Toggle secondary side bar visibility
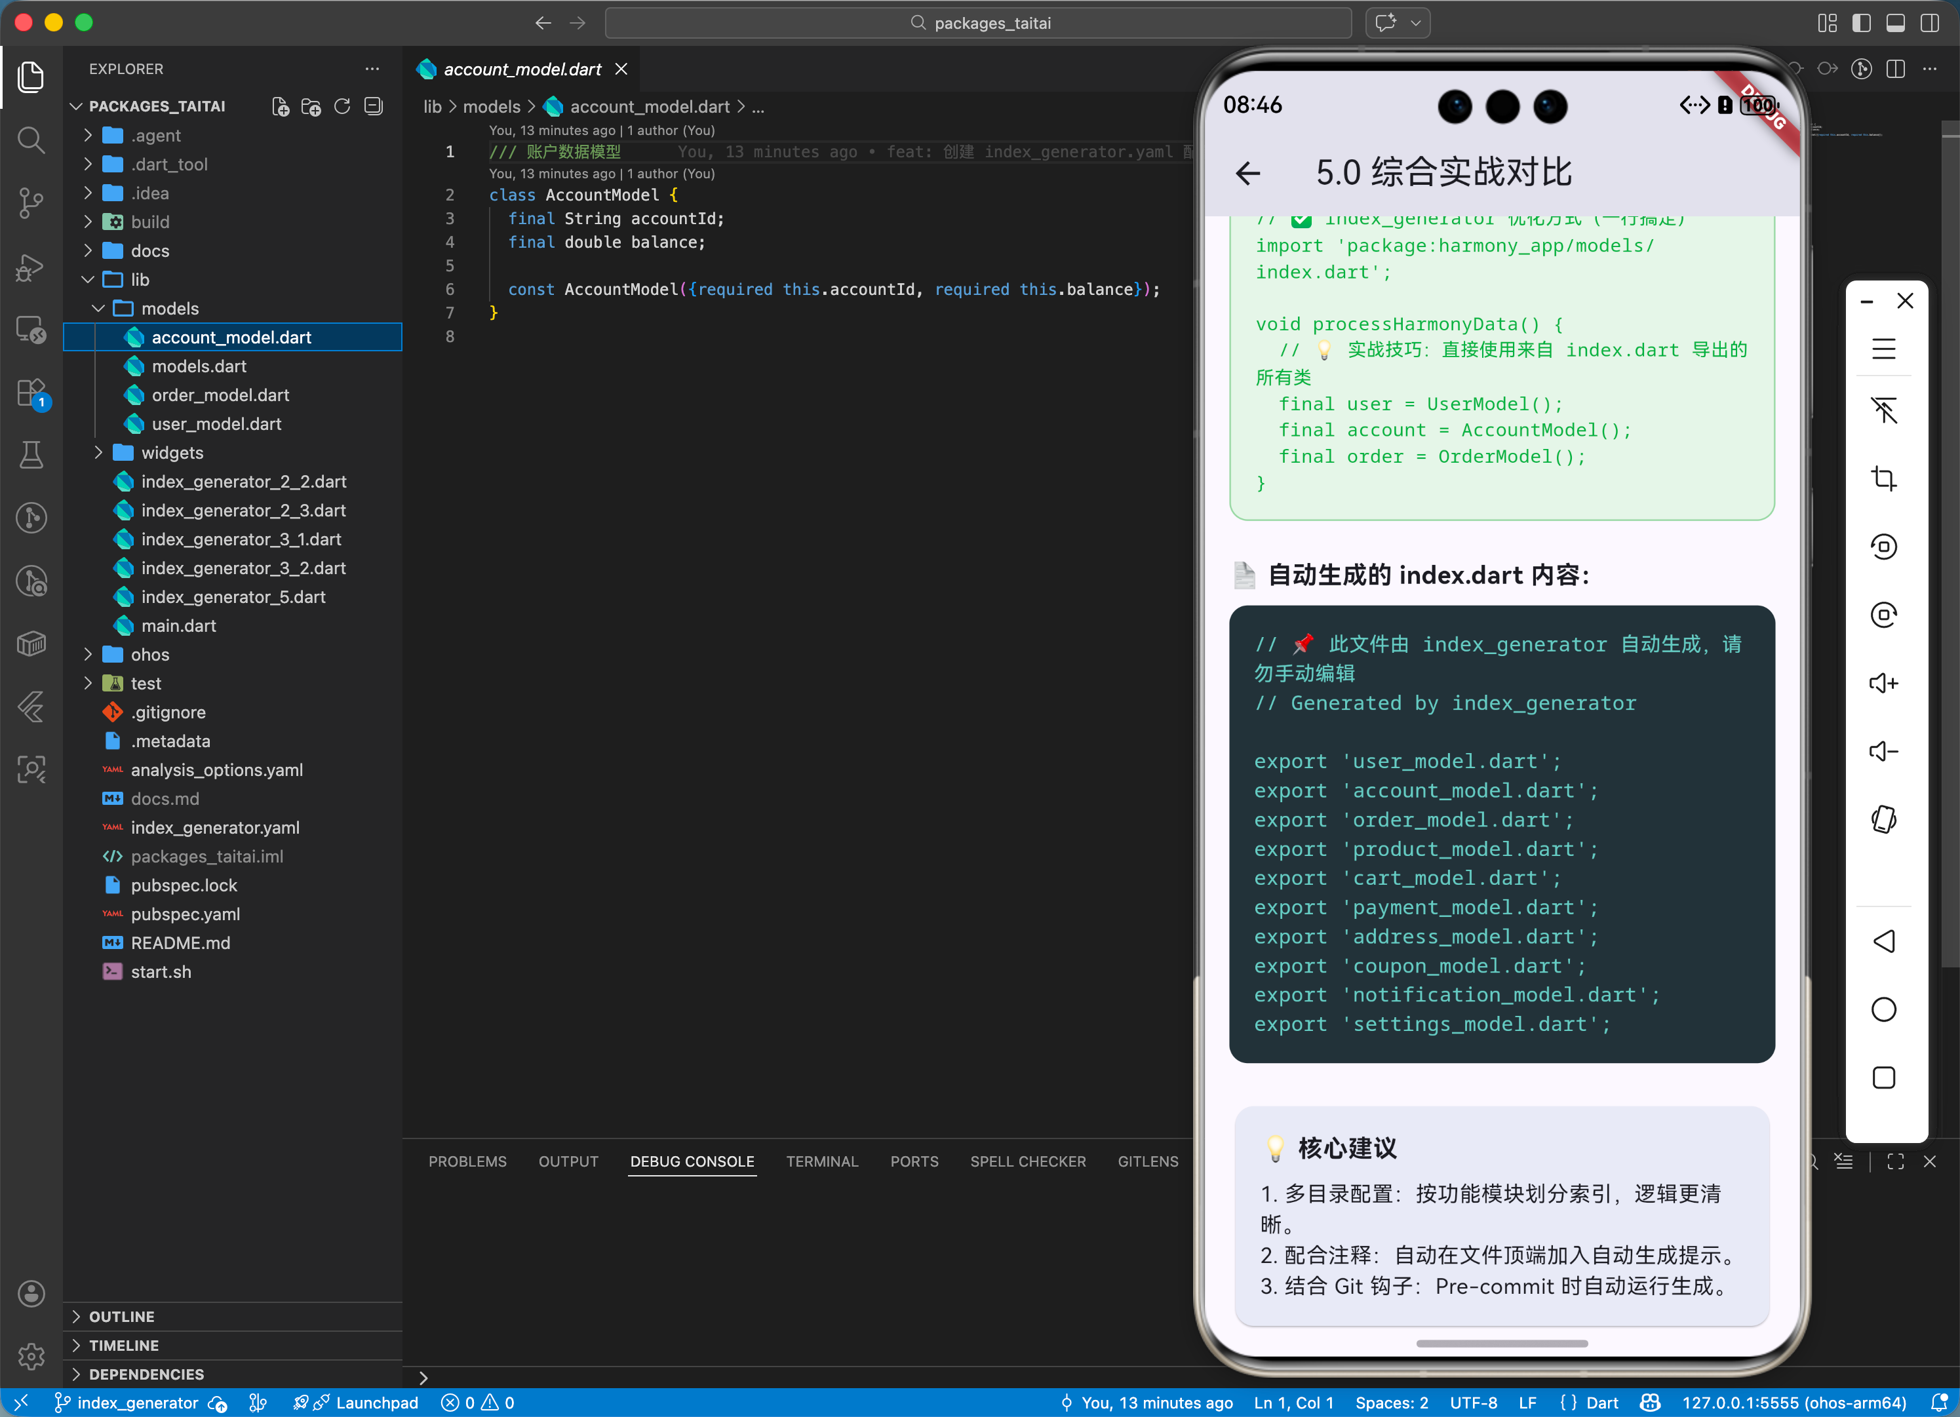Image resolution: width=1960 pixels, height=1417 pixels. click(1930, 22)
